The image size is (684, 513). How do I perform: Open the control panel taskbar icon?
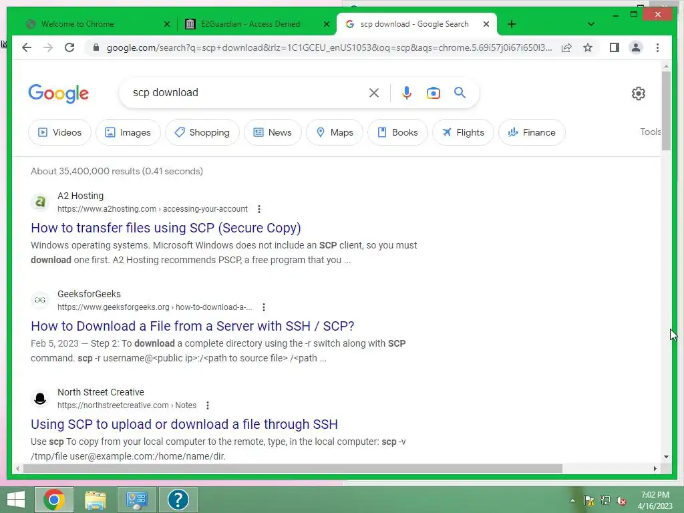(136, 500)
